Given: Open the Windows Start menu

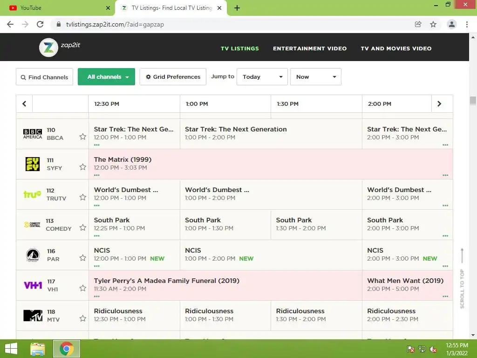Looking at the screenshot, I should (11, 349).
